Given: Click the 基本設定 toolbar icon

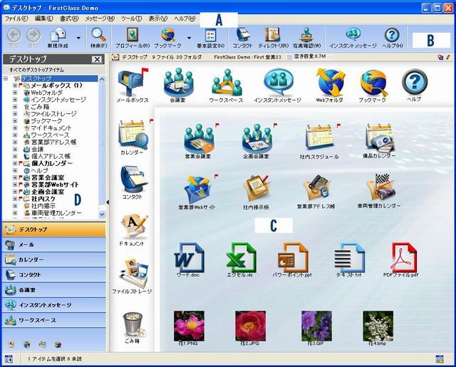Looking at the screenshot, I should (x=209, y=36).
